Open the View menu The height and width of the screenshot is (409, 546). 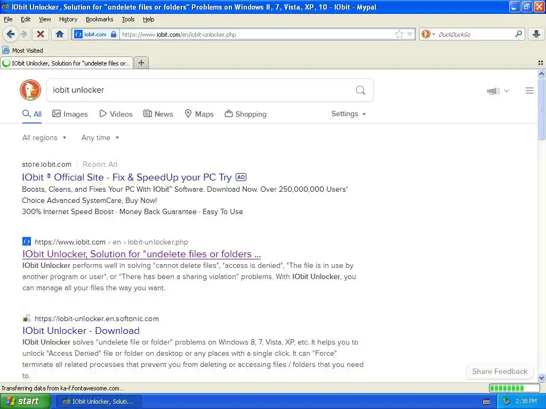tap(45, 19)
